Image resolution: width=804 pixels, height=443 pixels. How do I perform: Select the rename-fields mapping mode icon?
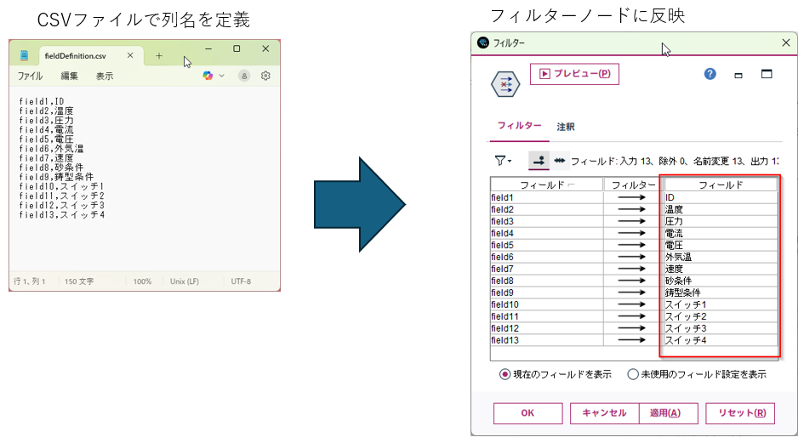pos(539,161)
